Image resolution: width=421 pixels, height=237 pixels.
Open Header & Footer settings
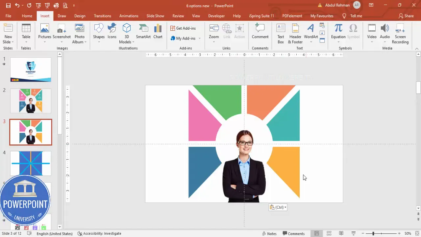pos(295,34)
